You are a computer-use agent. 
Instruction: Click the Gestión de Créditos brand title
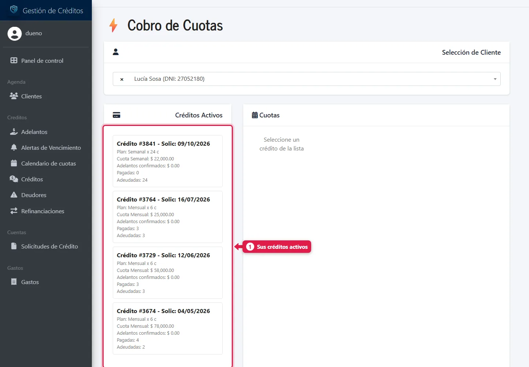click(53, 11)
